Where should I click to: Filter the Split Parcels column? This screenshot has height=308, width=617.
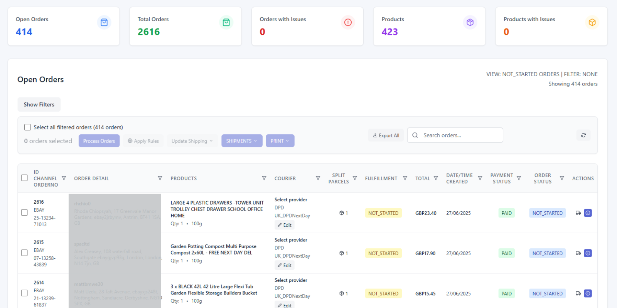pos(355,178)
